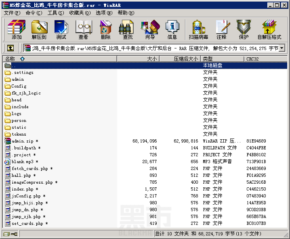Open the 工具(S) menu
290x239 pixels.
click(x=56, y=13)
